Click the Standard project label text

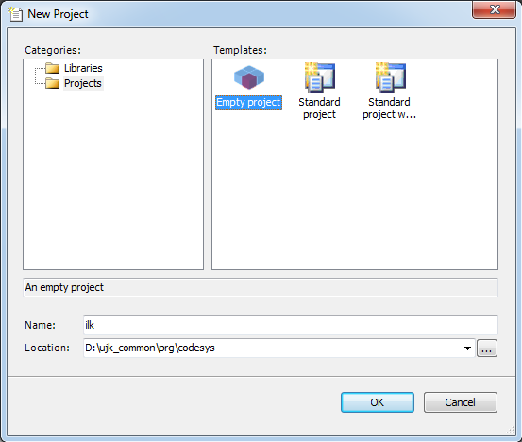319,109
